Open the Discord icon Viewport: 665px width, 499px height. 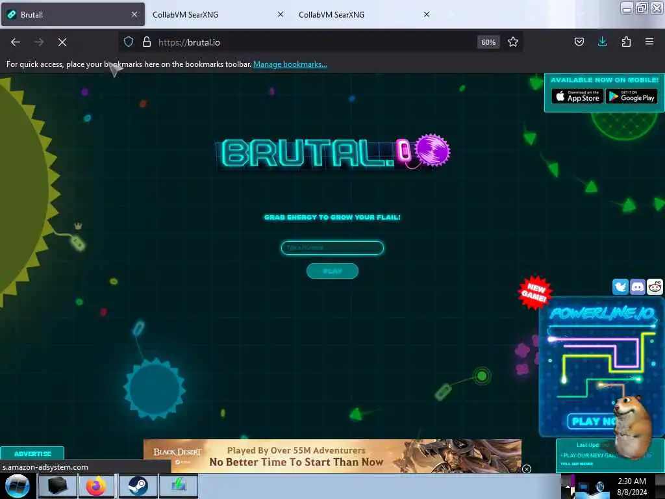click(638, 287)
